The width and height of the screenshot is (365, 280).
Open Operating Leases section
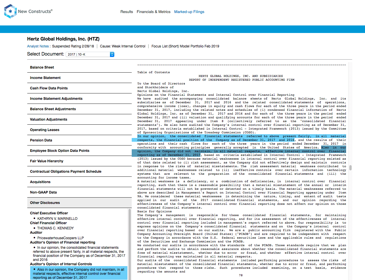(x=79, y=130)
